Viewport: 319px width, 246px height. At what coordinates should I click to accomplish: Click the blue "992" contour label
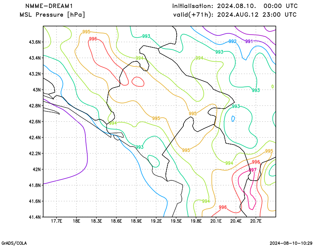point(232,41)
